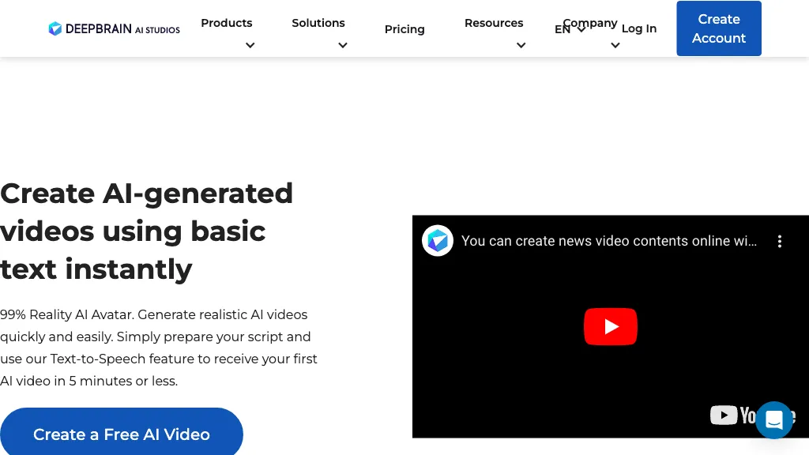This screenshot has height=455, width=809.
Task: Open the Resources menu label
Action: 494,23
